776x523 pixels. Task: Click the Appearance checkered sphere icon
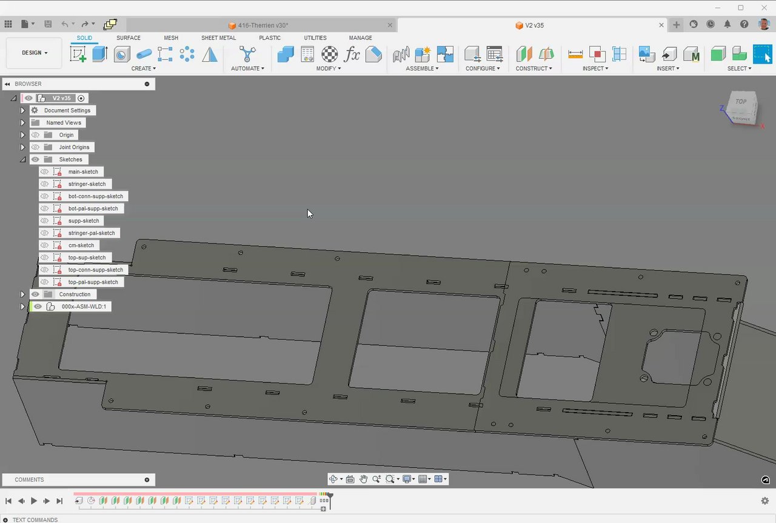(x=330, y=54)
